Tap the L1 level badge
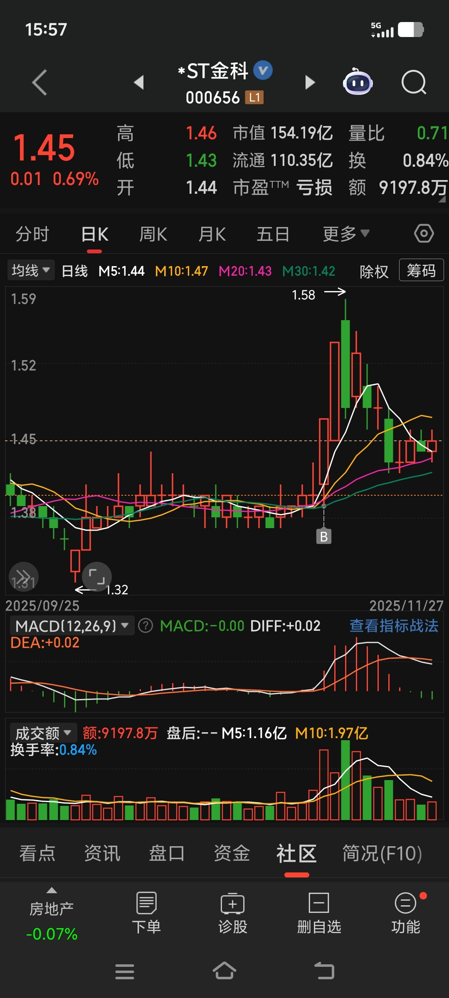The width and height of the screenshot is (449, 998). (254, 98)
